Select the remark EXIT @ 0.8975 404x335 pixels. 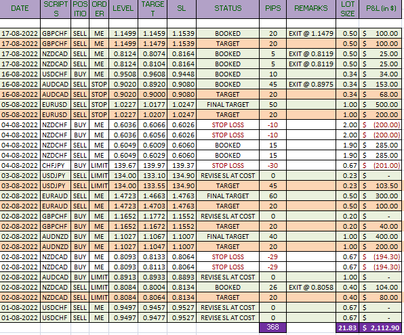[x=311, y=85]
